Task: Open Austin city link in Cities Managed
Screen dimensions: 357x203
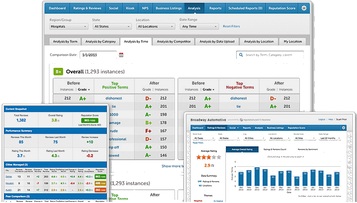Action: click(9, 190)
